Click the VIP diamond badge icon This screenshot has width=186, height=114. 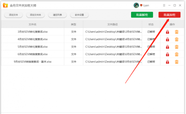[141, 5]
